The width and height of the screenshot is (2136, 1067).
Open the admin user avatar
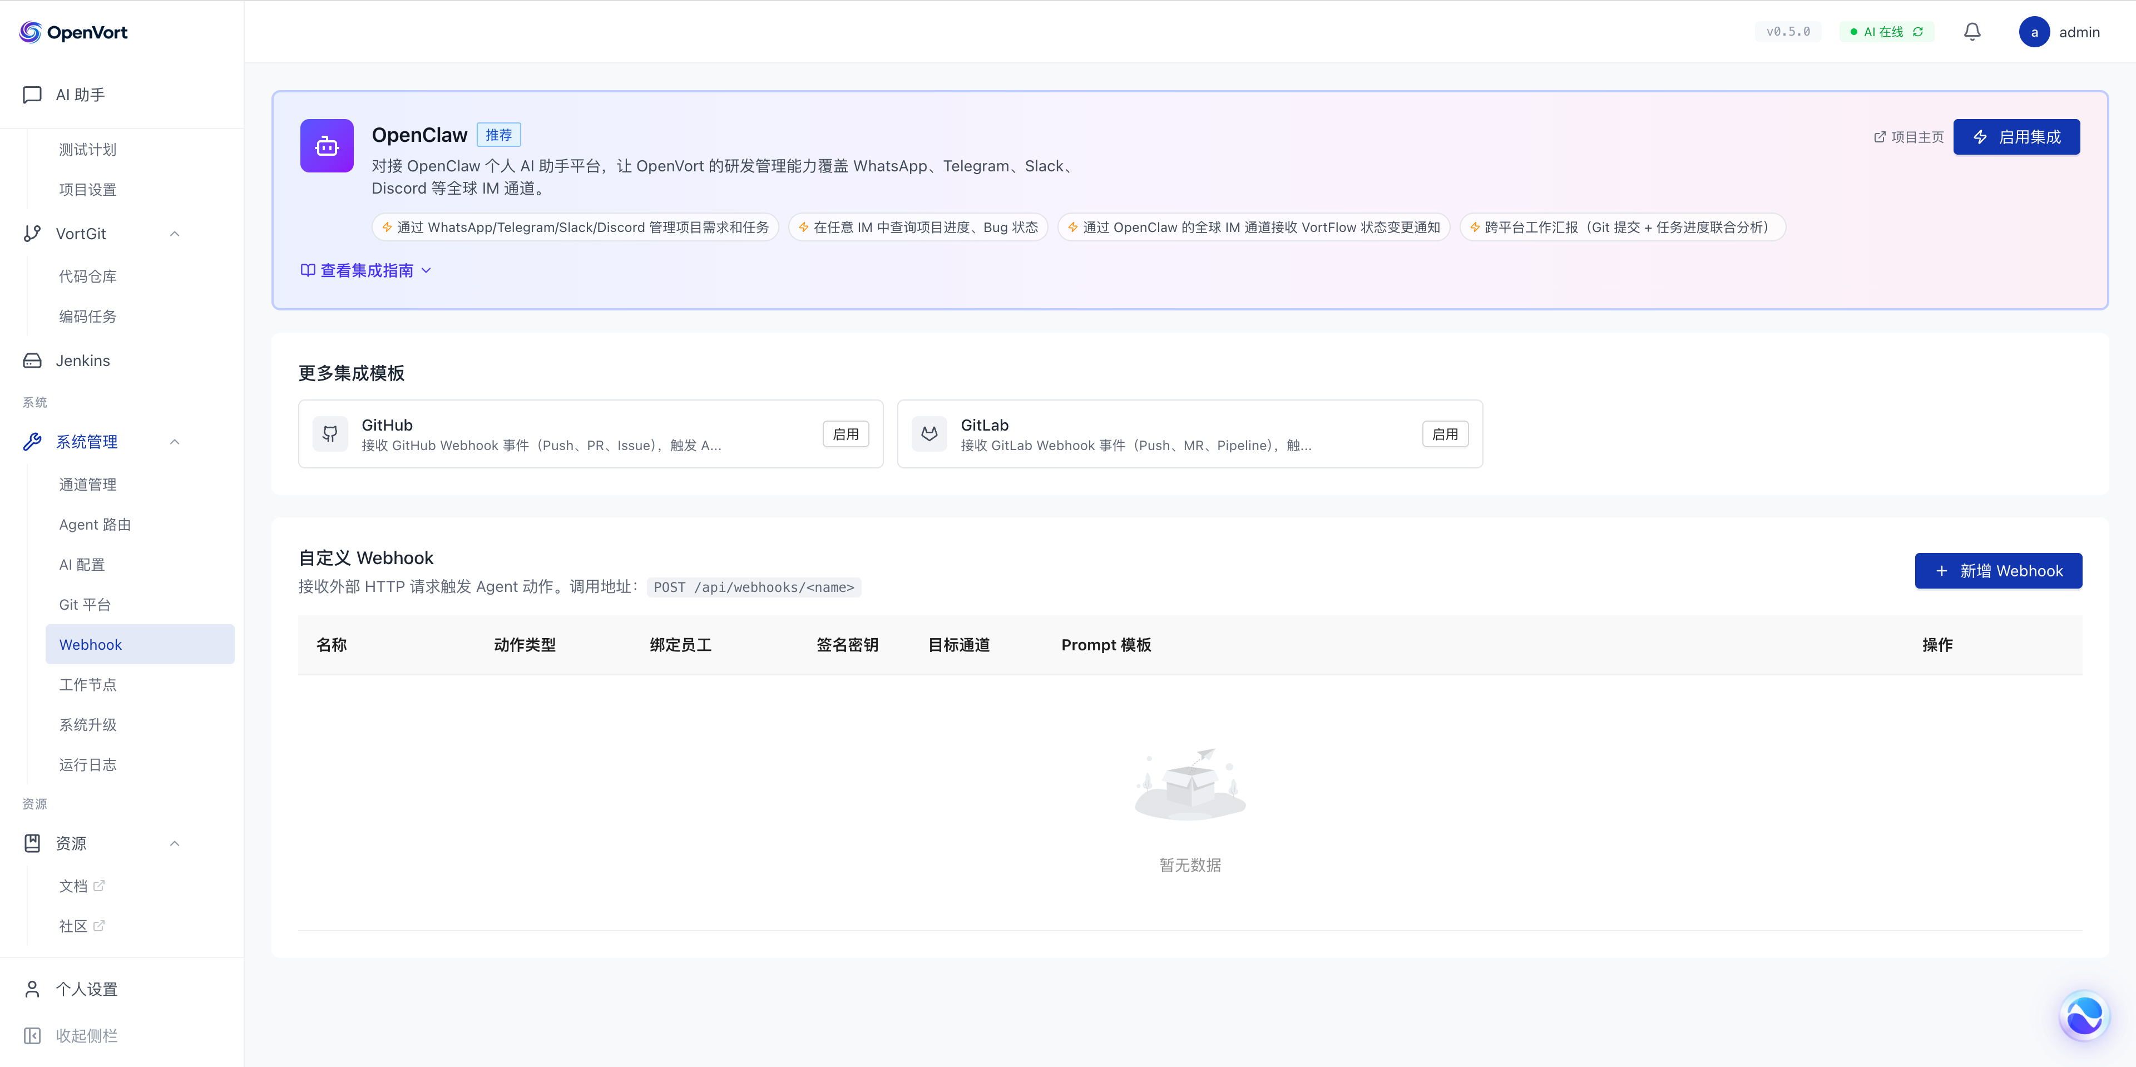tap(2034, 32)
